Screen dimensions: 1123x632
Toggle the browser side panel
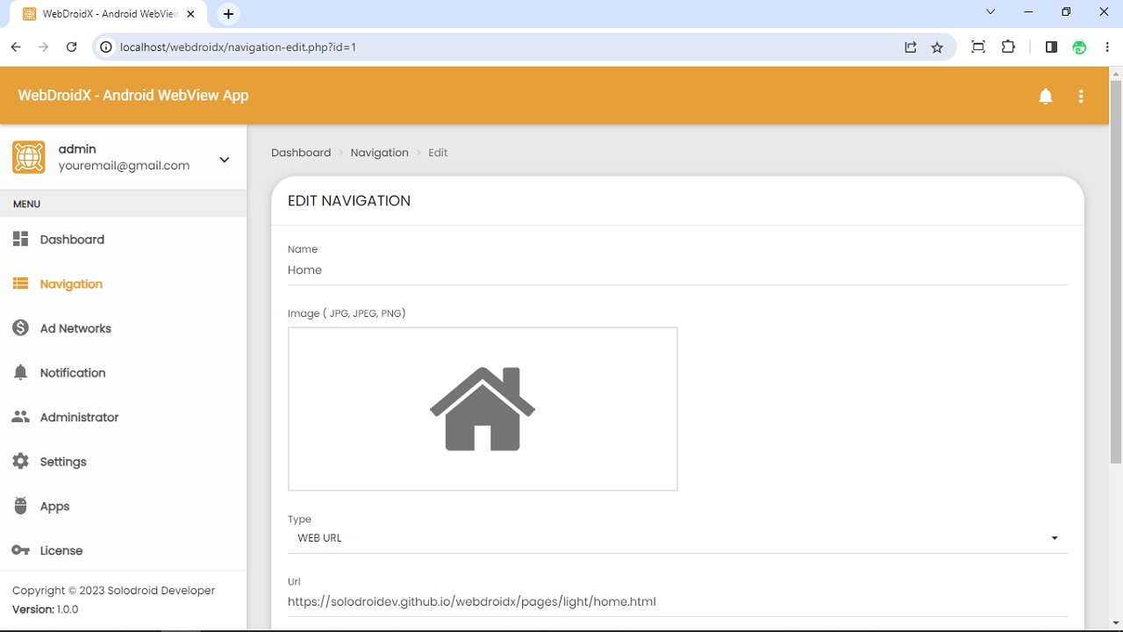coord(1051,47)
